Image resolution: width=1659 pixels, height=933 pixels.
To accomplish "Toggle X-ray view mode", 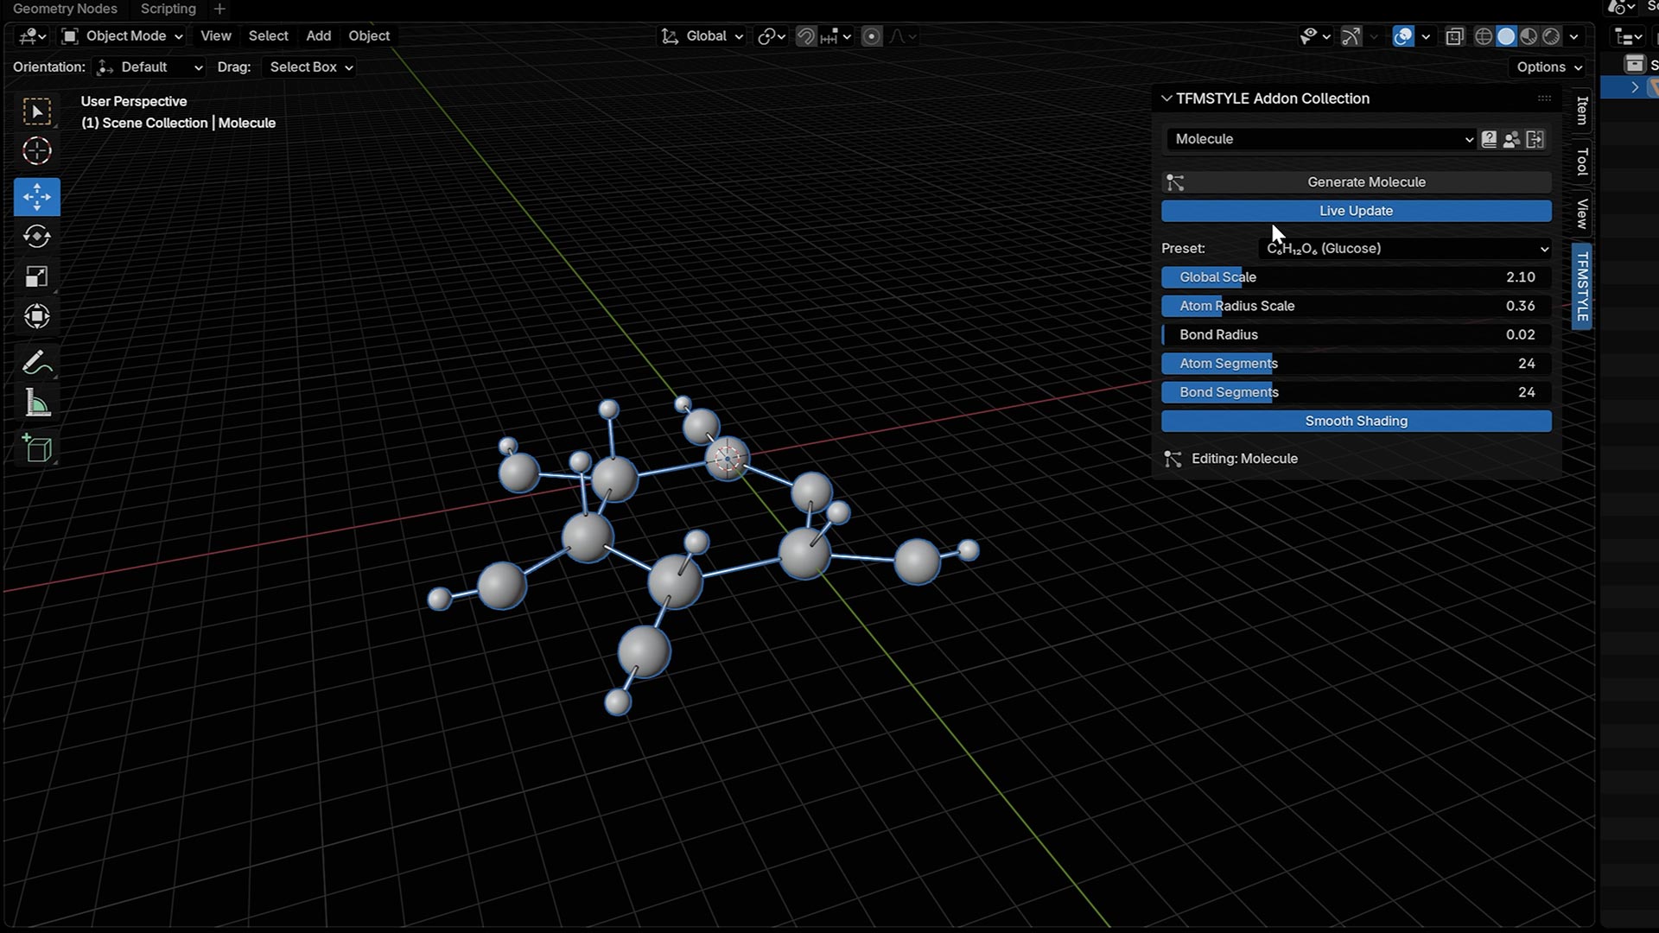I will (1455, 36).
